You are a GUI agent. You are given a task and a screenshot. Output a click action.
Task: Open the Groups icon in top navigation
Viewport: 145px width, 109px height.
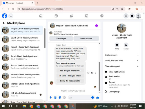pos(102,16)
